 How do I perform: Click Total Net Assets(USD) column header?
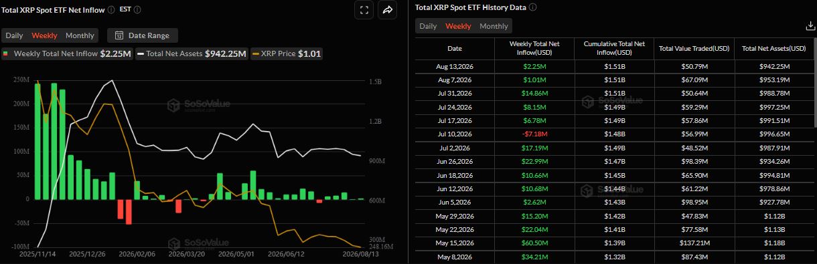pyautogui.click(x=774, y=48)
